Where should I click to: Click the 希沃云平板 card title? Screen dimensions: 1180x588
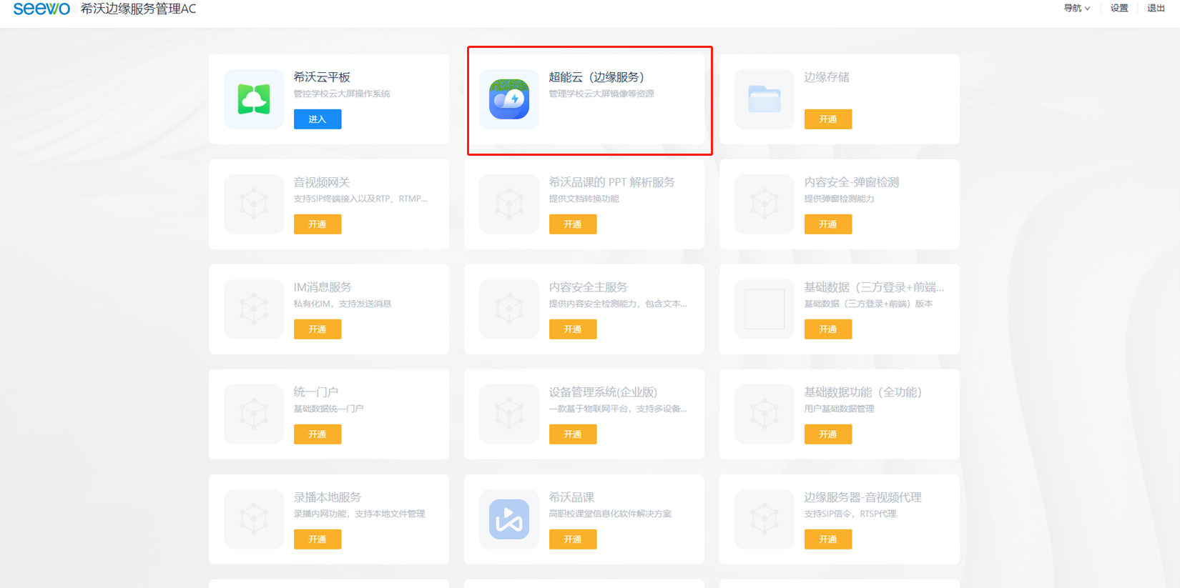point(322,77)
